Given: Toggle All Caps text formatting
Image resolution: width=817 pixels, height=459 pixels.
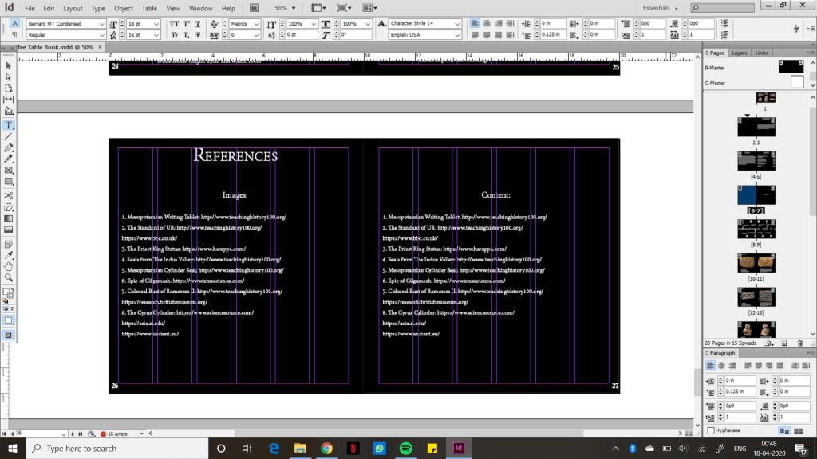Looking at the screenshot, I should click(175, 23).
